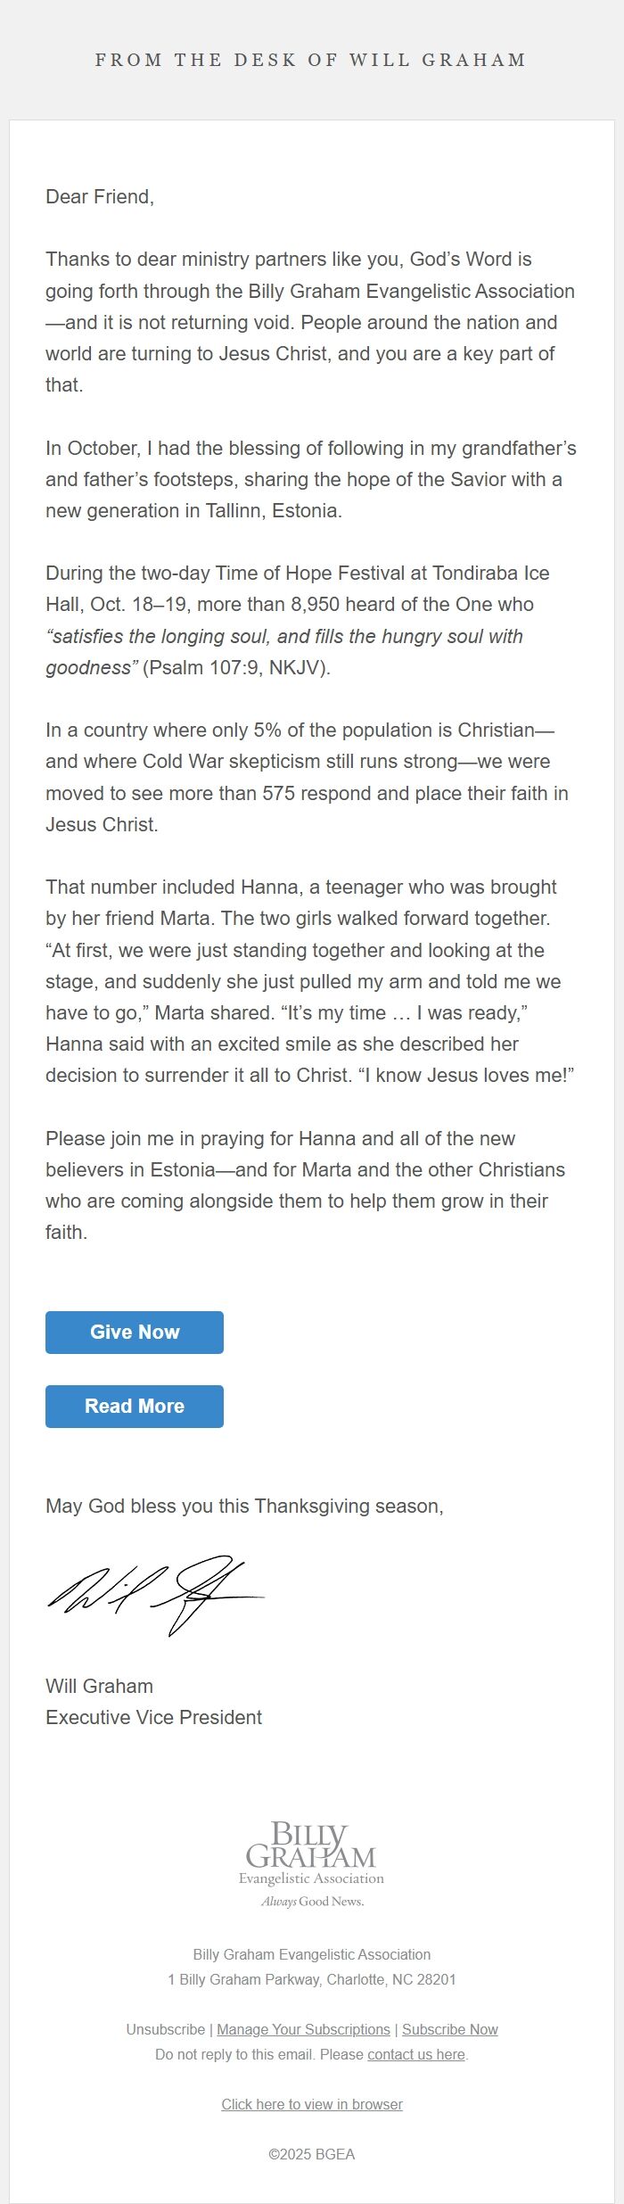Viewport: 624px width, 2204px height.
Task: Click the contact us here link
Action: (x=415, y=2054)
